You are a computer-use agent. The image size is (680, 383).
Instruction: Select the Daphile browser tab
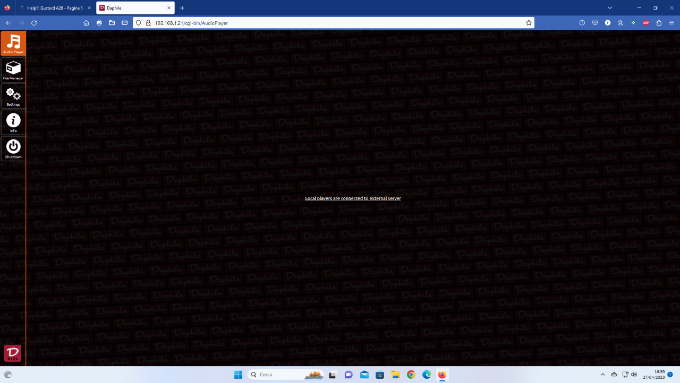(x=137, y=8)
